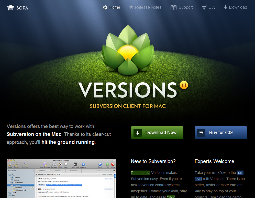Click the "Experts Welcome" heading
Screen dimensions: 255x198
[x=214, y=161]
